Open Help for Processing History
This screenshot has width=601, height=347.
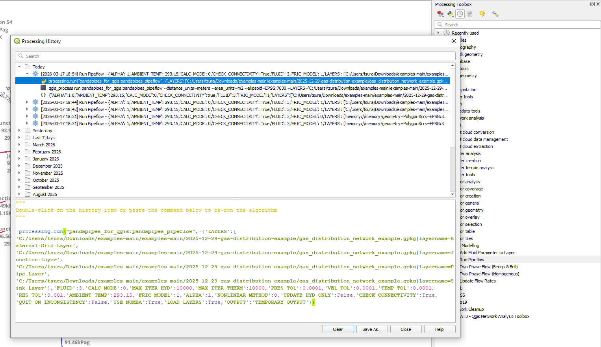[440, 329]
